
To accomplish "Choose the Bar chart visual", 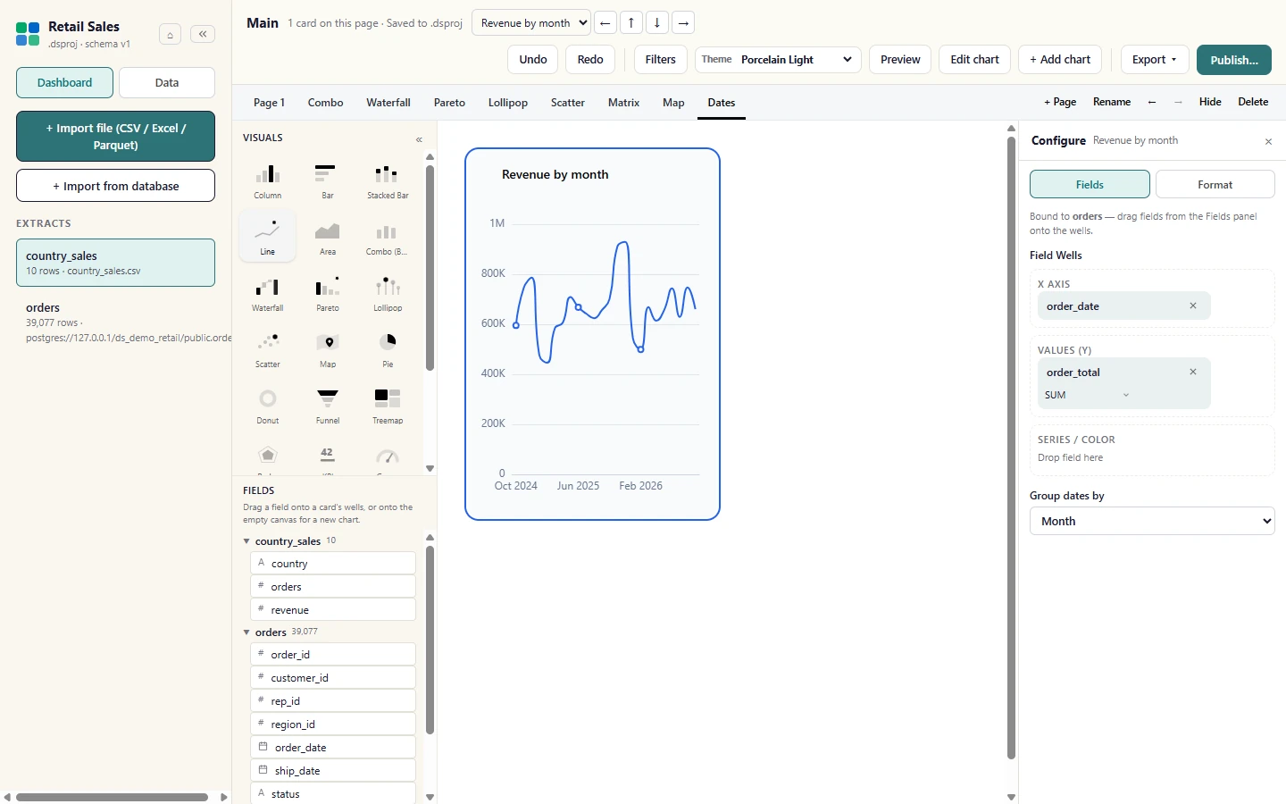I will pos(328,181).
